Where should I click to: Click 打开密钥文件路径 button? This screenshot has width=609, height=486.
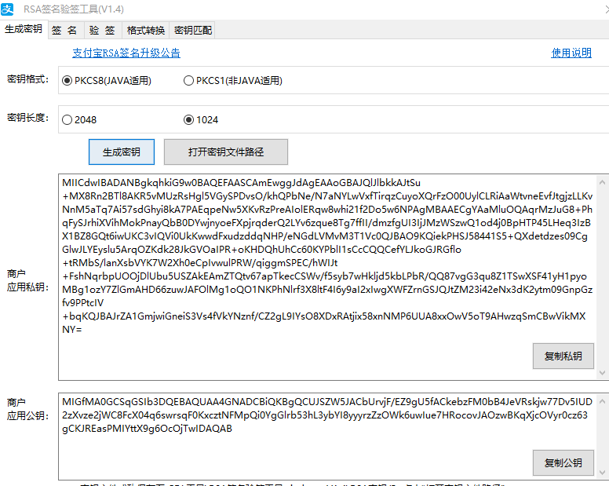click(x=226, y=152)
